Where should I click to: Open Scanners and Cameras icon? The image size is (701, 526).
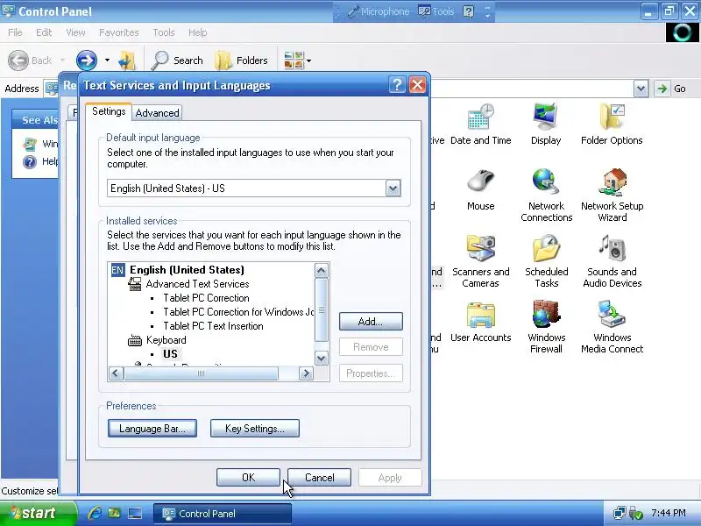click(480, 261)
